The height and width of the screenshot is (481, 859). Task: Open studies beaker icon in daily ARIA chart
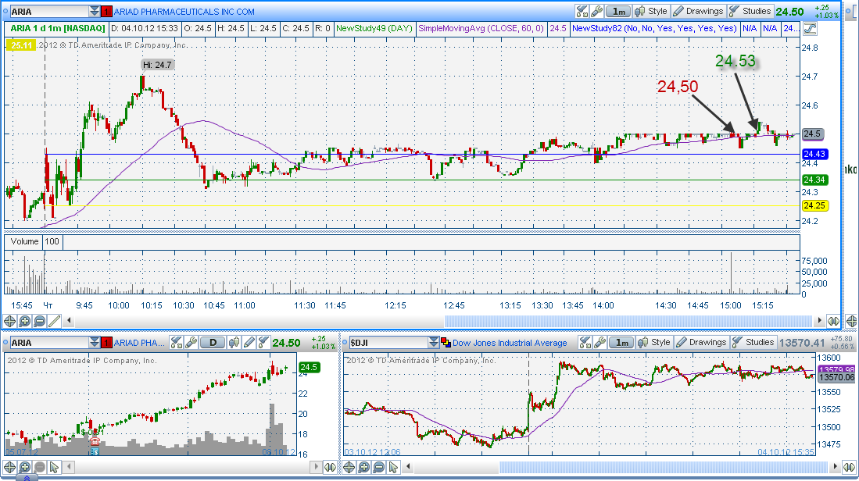264,343
